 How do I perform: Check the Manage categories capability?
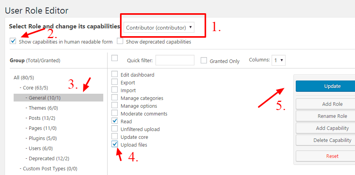(x=115, y=97)
